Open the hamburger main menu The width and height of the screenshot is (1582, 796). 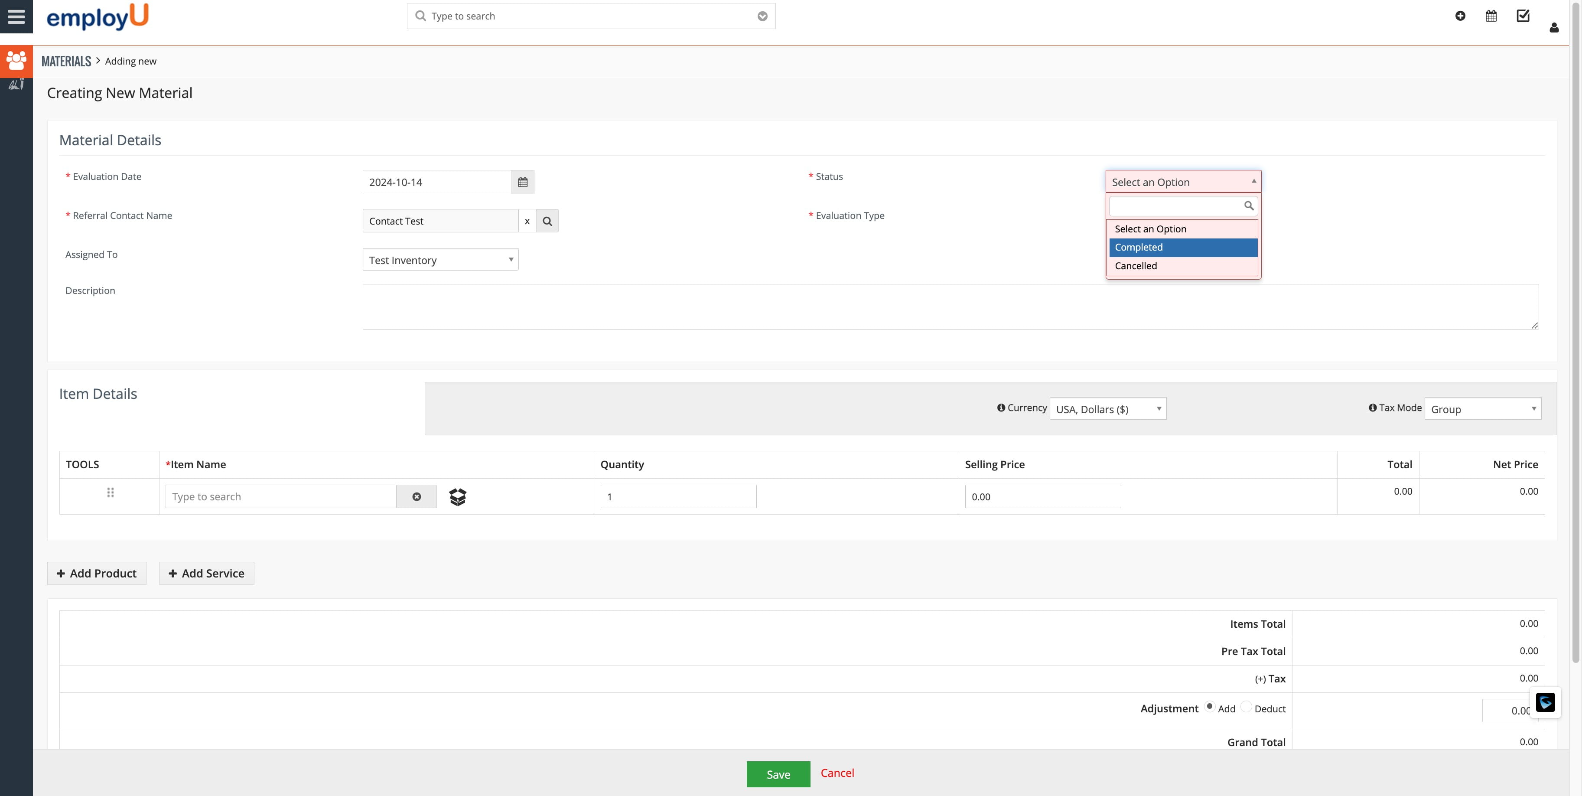[16, 16]
